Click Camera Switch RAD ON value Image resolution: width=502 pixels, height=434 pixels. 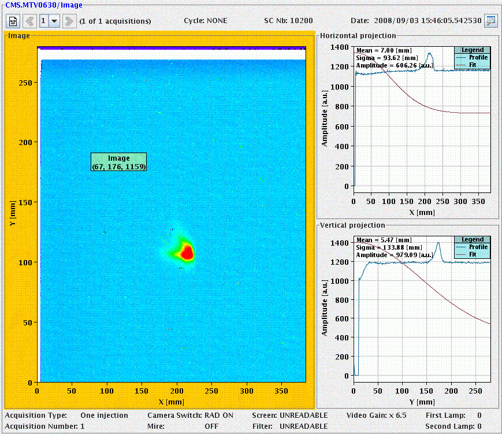coord(219,416)
